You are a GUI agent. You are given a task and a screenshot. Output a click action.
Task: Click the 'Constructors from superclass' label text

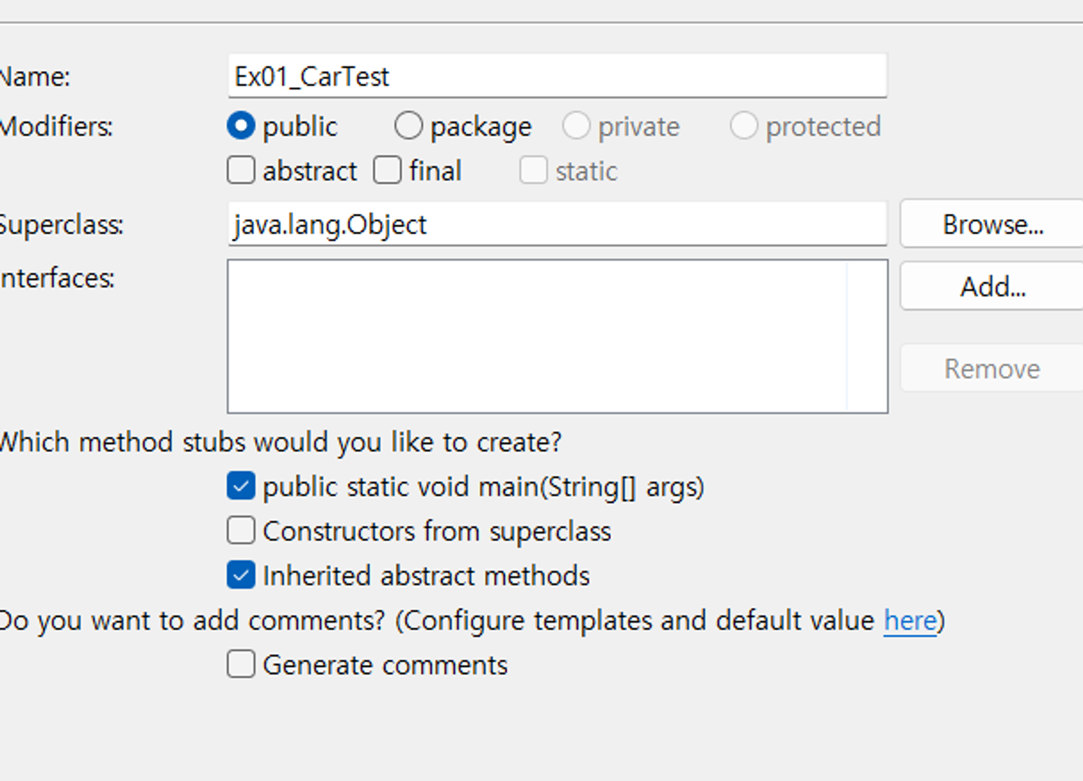point(436,531)
